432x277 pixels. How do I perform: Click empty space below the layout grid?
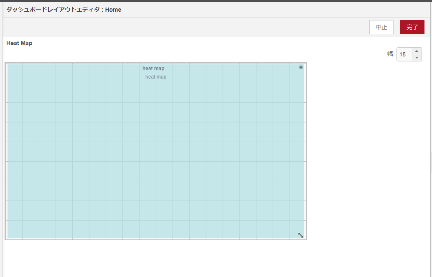(x=156, y=259)
